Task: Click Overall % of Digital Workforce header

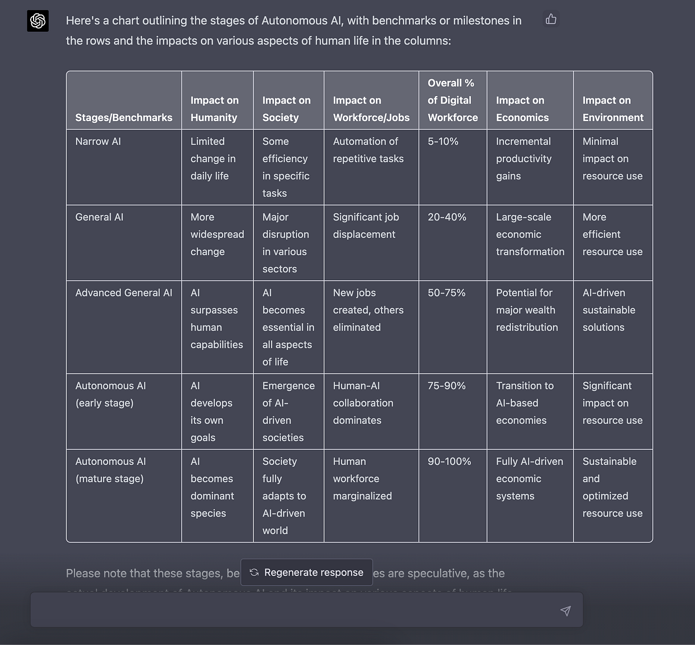Action: pos(453,100)
